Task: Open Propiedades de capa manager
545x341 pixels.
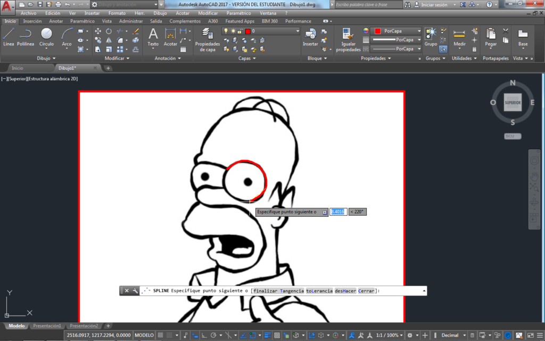Action: coord(208,39)
